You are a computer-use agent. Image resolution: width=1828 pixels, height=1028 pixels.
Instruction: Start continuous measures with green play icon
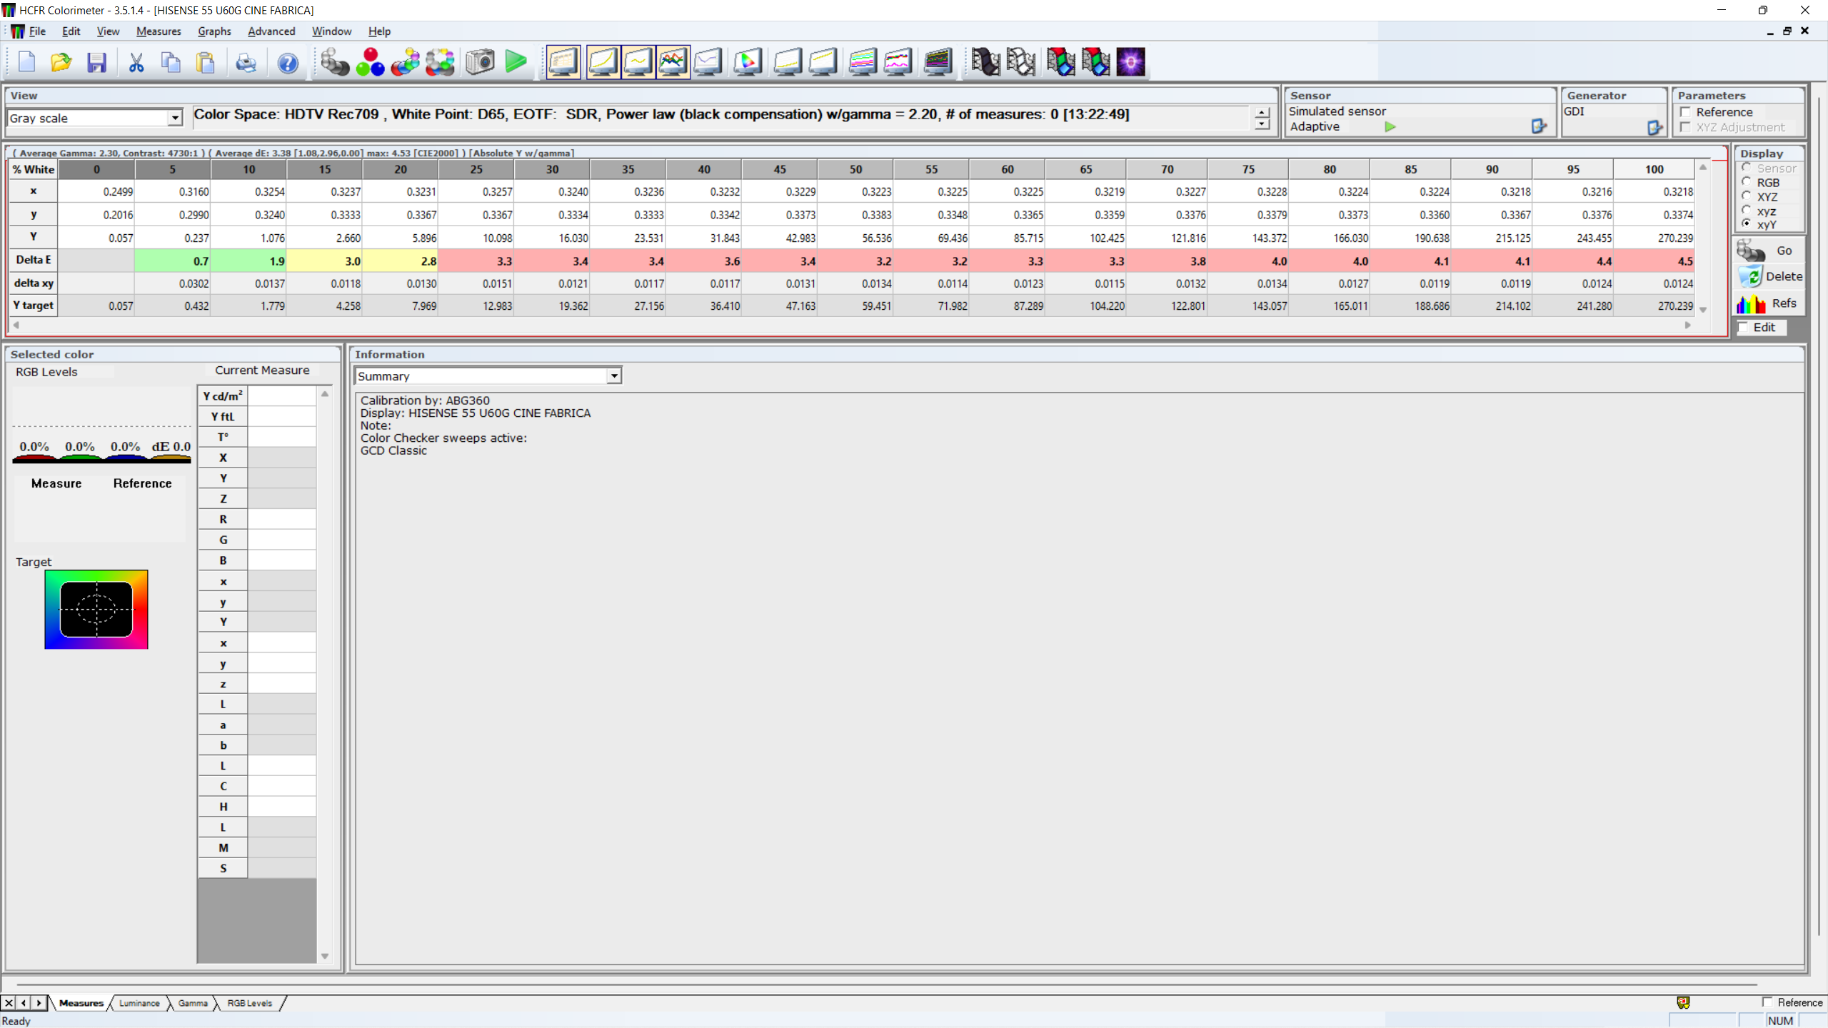pyautogui.click(x=516, y=62)
